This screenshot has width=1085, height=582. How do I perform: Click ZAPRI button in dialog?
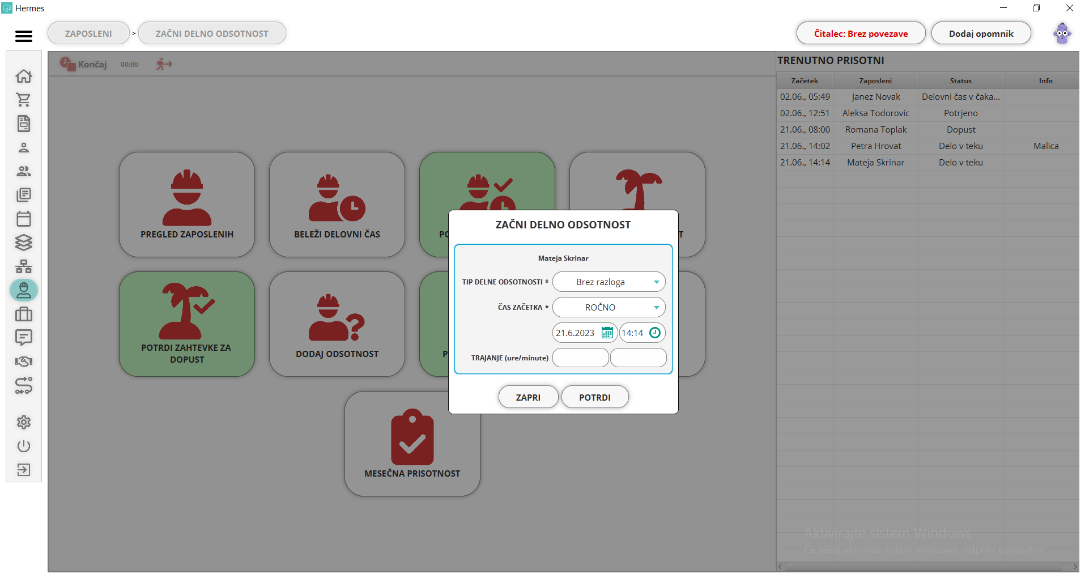(528, 397)
